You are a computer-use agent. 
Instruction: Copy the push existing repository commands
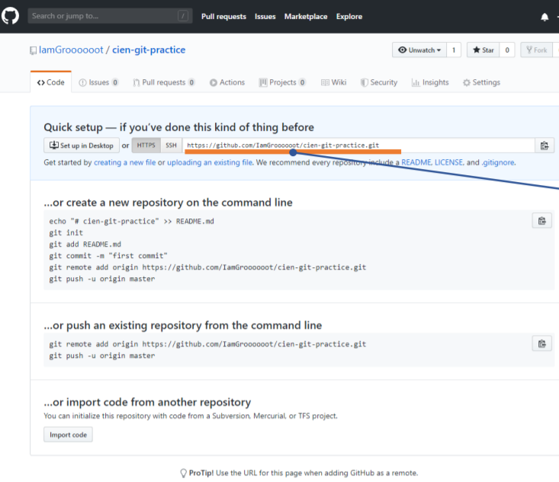point(542,343)
